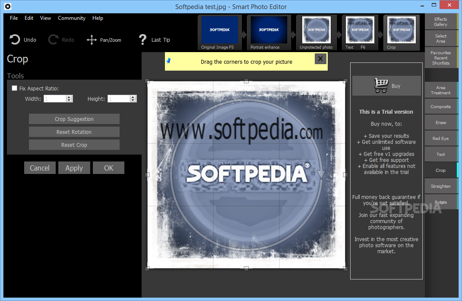
Task: Open the Composite tool
Action: (x=441, y=107)
